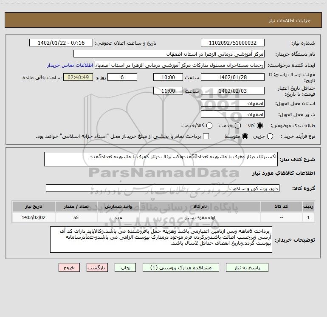Toggle the اسناد خزانه اسلامی payment checkbox
The height and width of the screenshot is (317, 327).
click(x=206, y=136)
